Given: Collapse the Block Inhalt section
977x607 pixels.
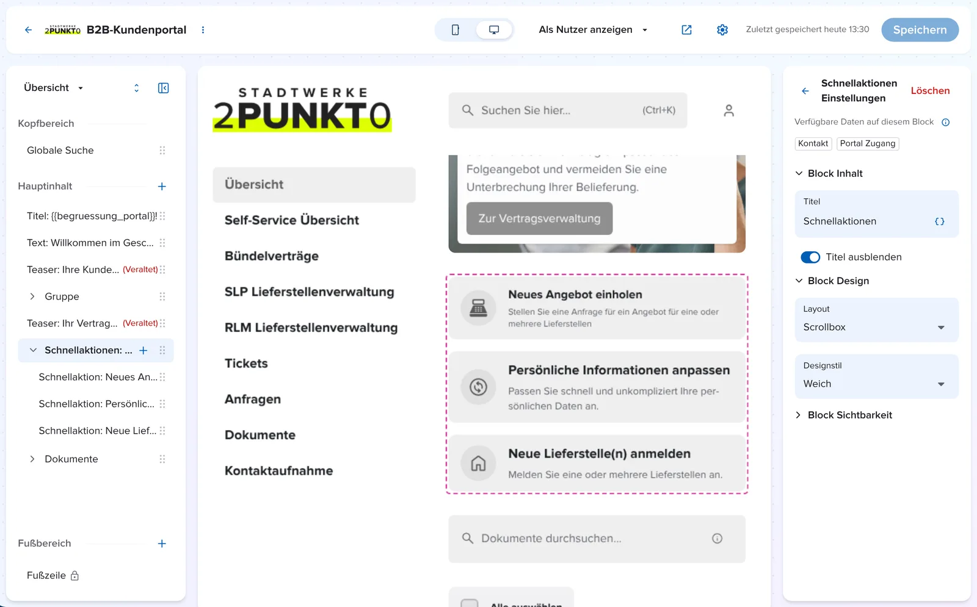Looking at the screenshot, I should click(x=799, y=173).
